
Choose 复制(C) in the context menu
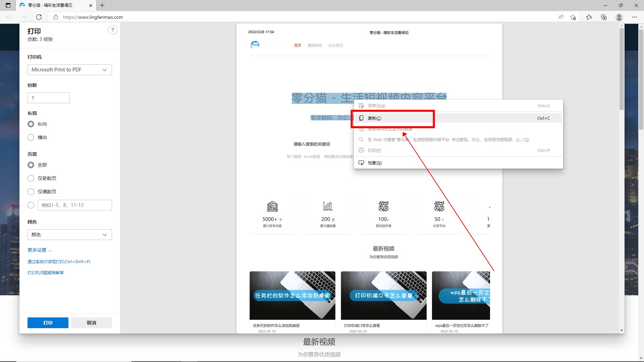pos(375,118)
